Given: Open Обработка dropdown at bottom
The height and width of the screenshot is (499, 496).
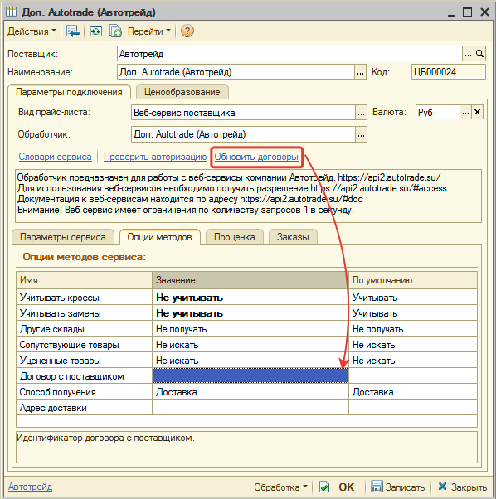Looking at the screenshot, I should click(280, 487).
